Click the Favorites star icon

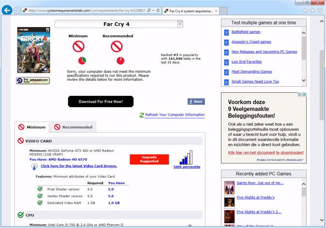click(x=312, y=11)
